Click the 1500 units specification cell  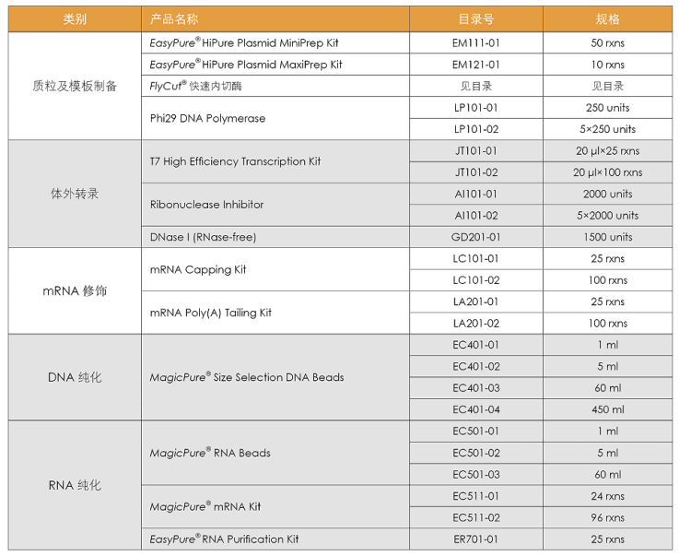pos(607,237)
